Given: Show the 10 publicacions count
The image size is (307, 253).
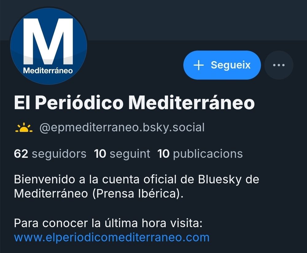Looking at the screenshot, I should tap(200, 154).
